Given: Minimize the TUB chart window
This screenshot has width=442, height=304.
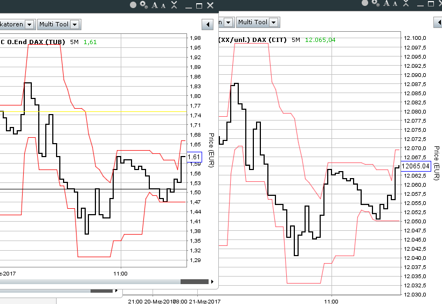Looking at the screenshot, I should point(189,7).
